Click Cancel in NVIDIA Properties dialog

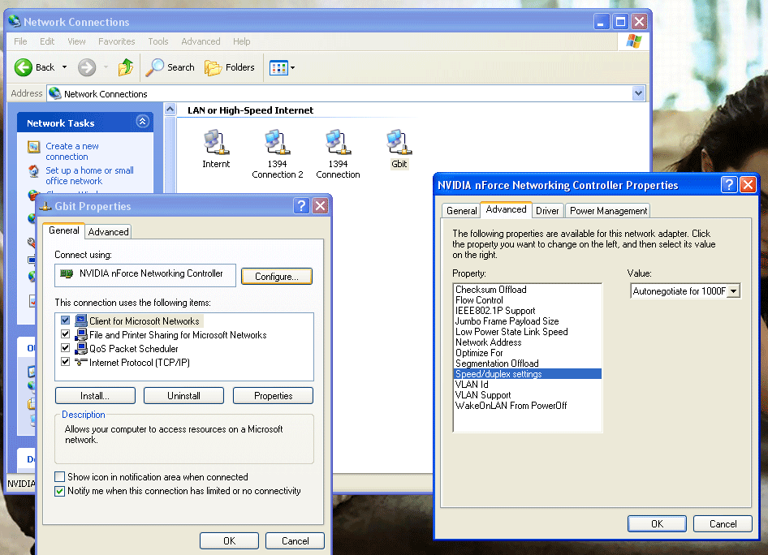coord(723,523)
